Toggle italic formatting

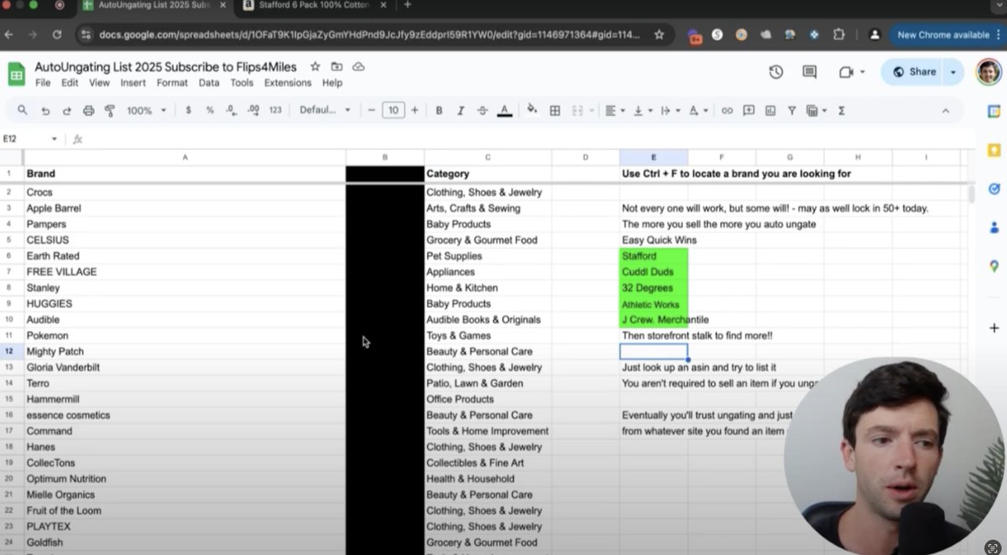pyautogui.click(x=460, y=110)
